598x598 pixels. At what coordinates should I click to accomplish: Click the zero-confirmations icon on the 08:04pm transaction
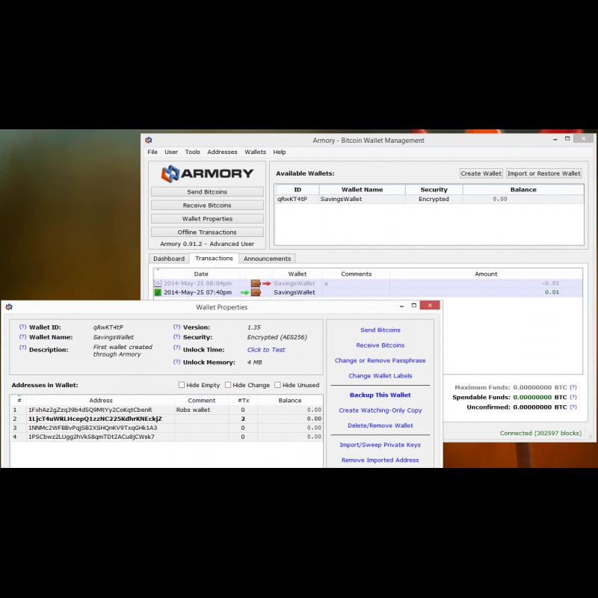[158, 283]
